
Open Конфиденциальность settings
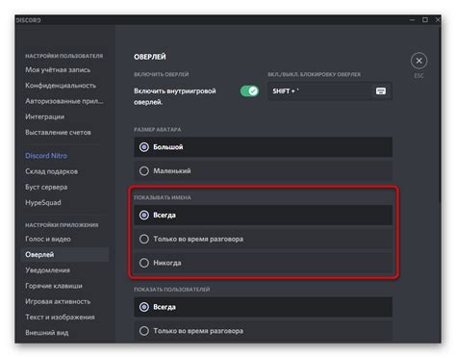(x=61, y=86)
